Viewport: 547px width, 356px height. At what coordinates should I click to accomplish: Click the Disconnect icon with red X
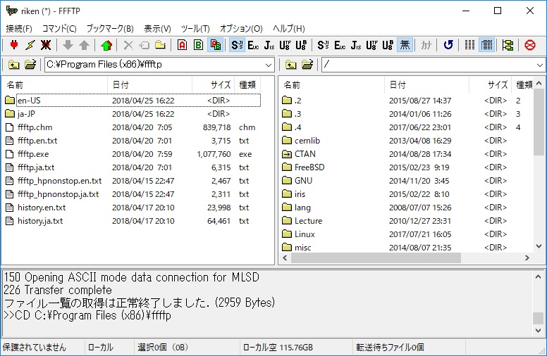point(46,45)
